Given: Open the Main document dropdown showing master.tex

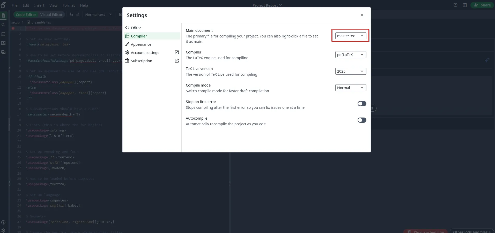Looking at the screenshot, I should pos(350,36).
